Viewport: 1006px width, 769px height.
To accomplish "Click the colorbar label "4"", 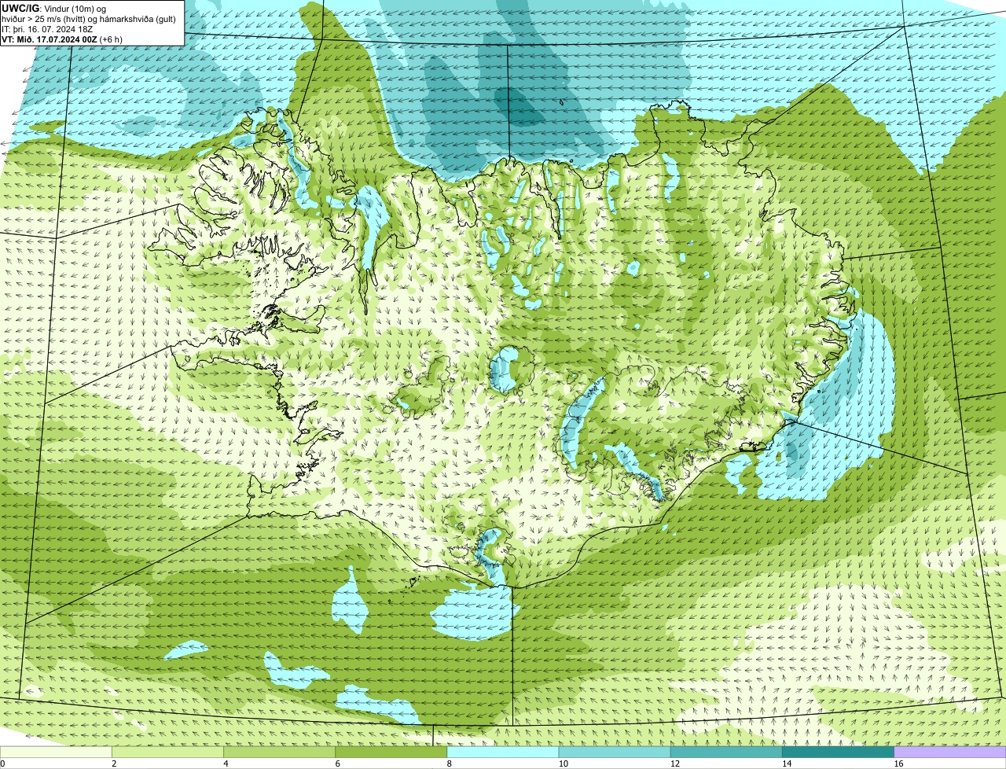I will pyautogui.click(x=226, y=763).
